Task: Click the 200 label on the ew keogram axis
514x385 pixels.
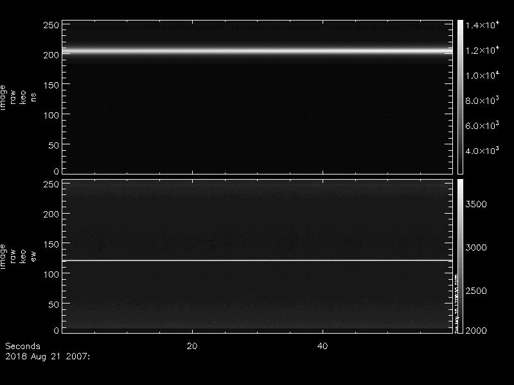Action: pos(51,214)
